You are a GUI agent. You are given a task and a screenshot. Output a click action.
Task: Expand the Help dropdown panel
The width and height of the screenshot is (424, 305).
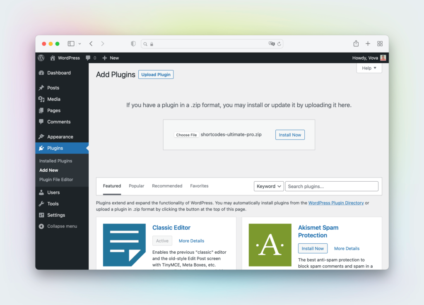tap(369, 68)
